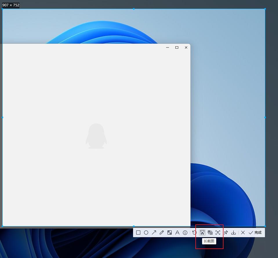The image size is (278, 258).
Task: Pin the screenshot to the screen
Action: pyautogui.click(x=226, y=233)
